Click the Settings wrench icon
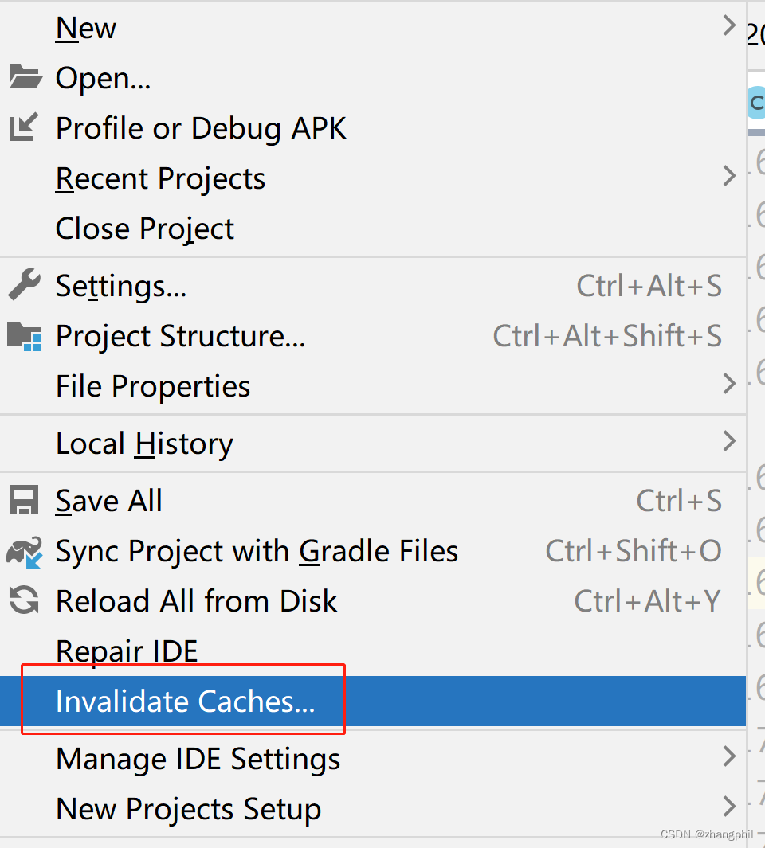Image resolution: width=765 pixels, height=848 pixels. click(x=24, y=285)
